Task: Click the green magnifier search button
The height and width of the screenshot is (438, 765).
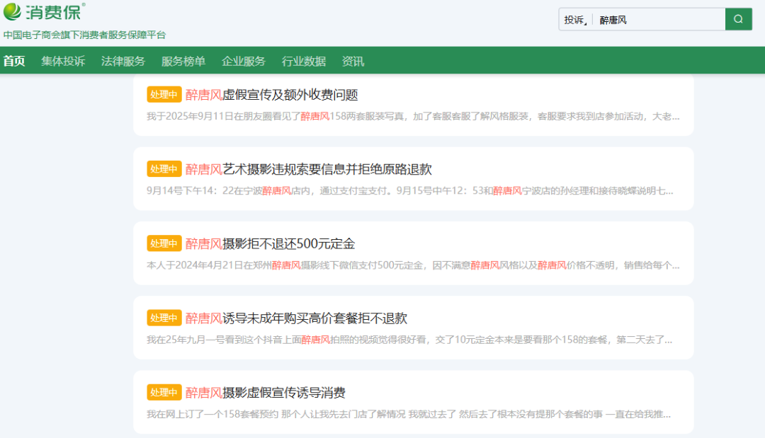Action: (x=738, y=19)
